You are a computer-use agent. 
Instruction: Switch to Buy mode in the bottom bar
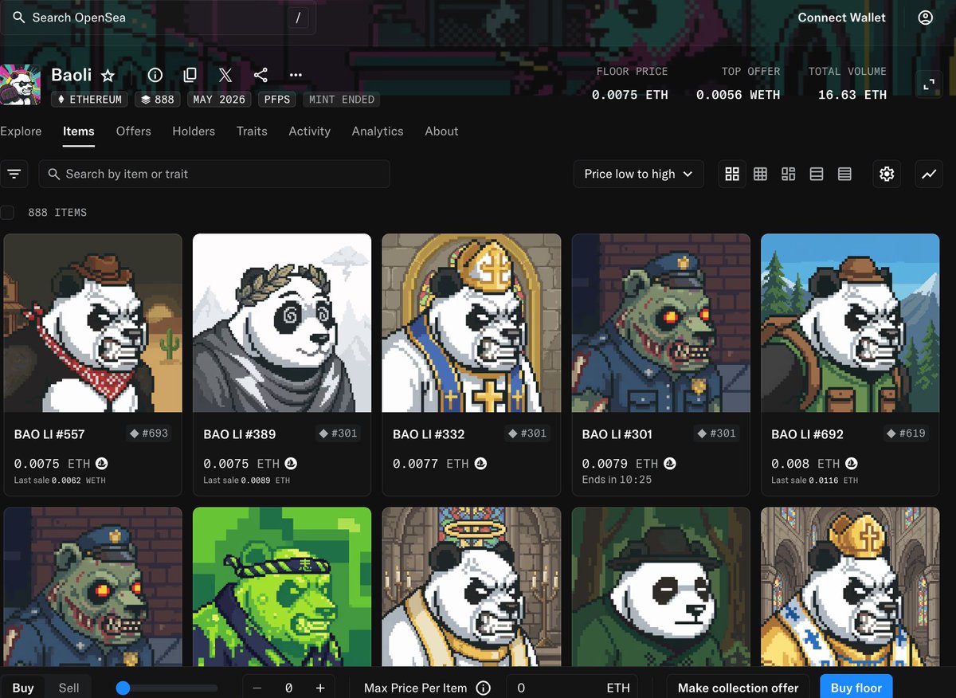pyautogui.click(x=23, y=688)
